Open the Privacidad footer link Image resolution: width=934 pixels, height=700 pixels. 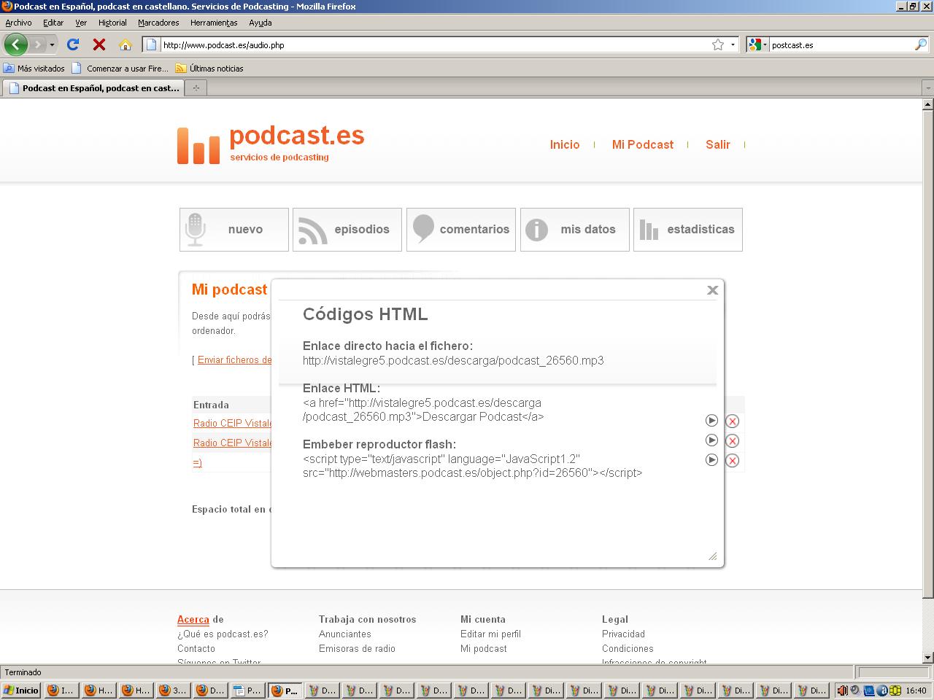click(623, 634)
